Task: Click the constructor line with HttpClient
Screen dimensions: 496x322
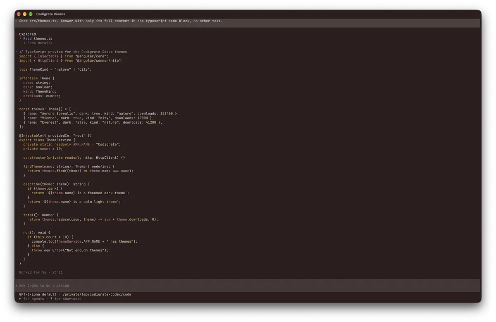Action: pyautogui.click(x=74, y=158)
